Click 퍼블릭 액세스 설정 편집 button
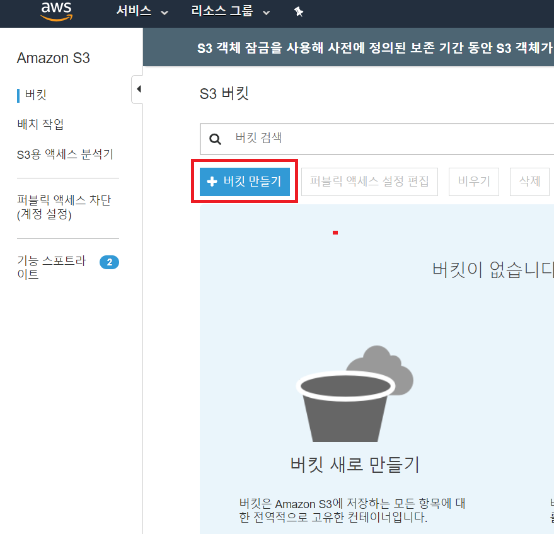Image resolution: width=554 pixels, height=534 pixels. point(369,182)
